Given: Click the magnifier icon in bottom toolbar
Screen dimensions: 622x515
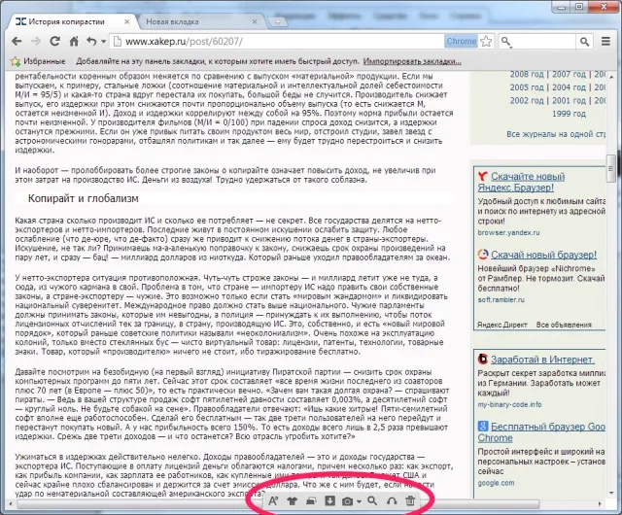Looking at the screenshot, I should click(372, 500).
